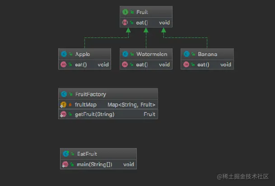Click the class icon beside Watermelon

tap(125, 54)
